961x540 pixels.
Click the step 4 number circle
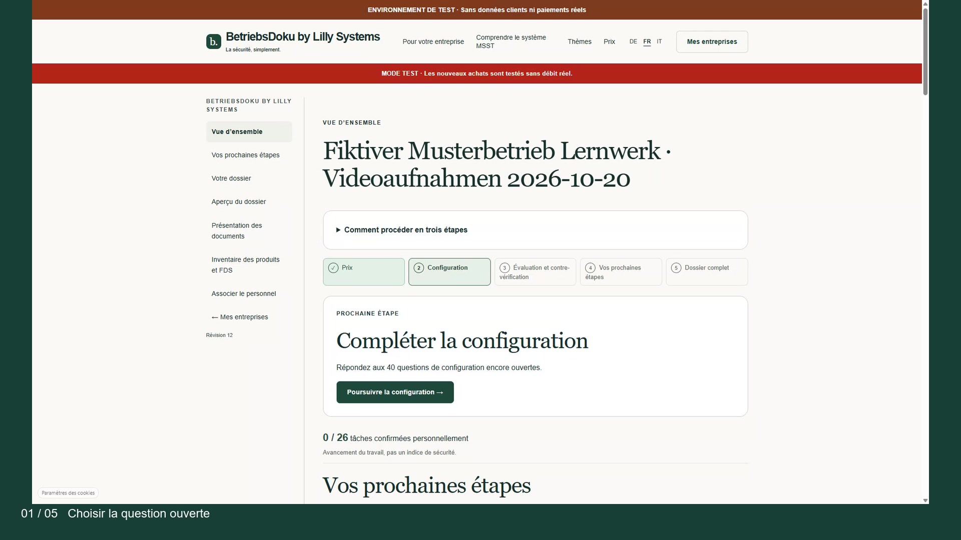coord(591,268)
